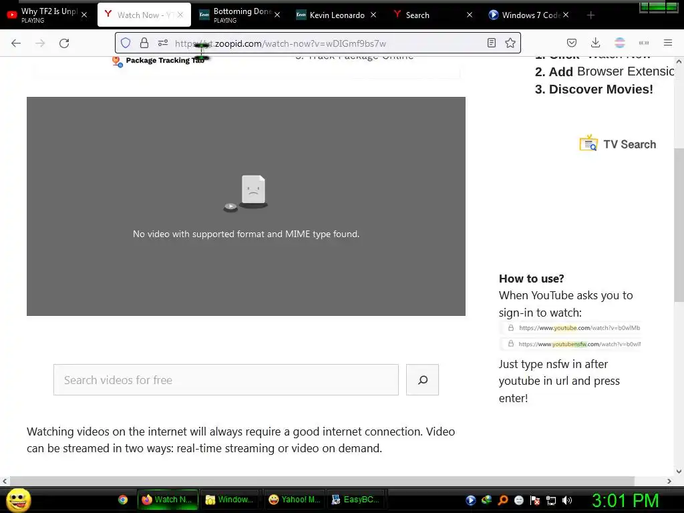The width and height of the screenshot is (684, 513).
Task: Click the sound-wave extension icon in toolbar
Action: coord(644,43)
